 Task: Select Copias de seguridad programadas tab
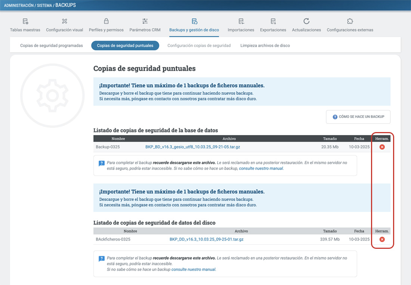52,46
